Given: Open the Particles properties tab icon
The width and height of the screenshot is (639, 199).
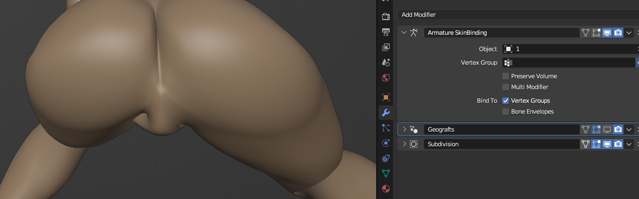Looking at the screenshot, I should tap(385, 128).
